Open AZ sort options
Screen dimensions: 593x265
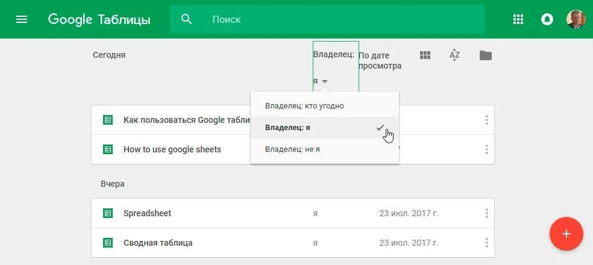[454, 55]
